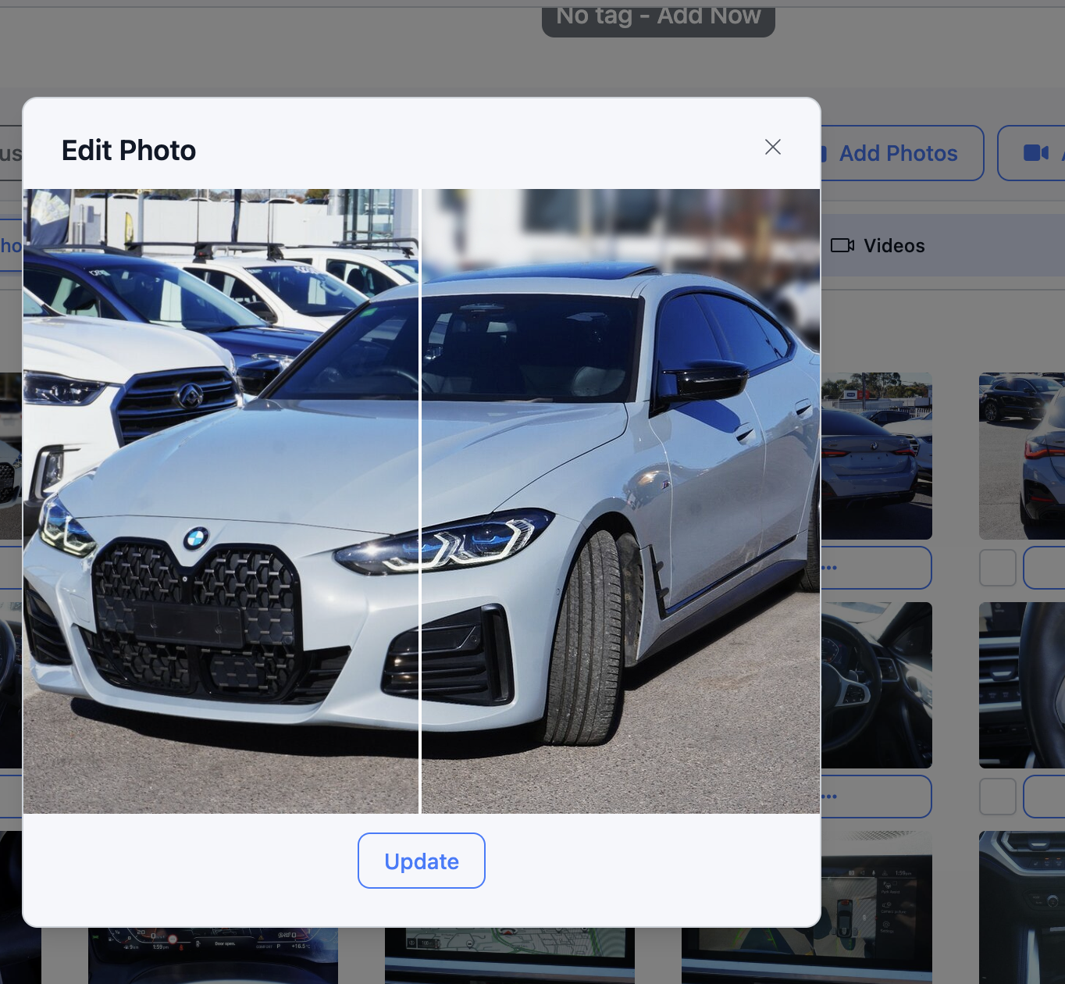Click the video camera button beside Add Photos
This screenshot has height=984, width=1065.
(x=1032, y=153)
